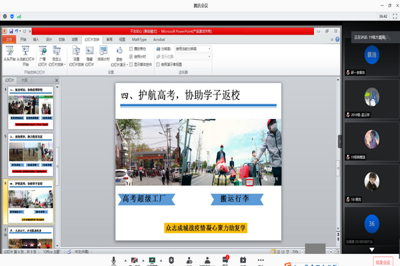Click the PowerPoint save icon

pyautogui.click(x=11, y=31)
